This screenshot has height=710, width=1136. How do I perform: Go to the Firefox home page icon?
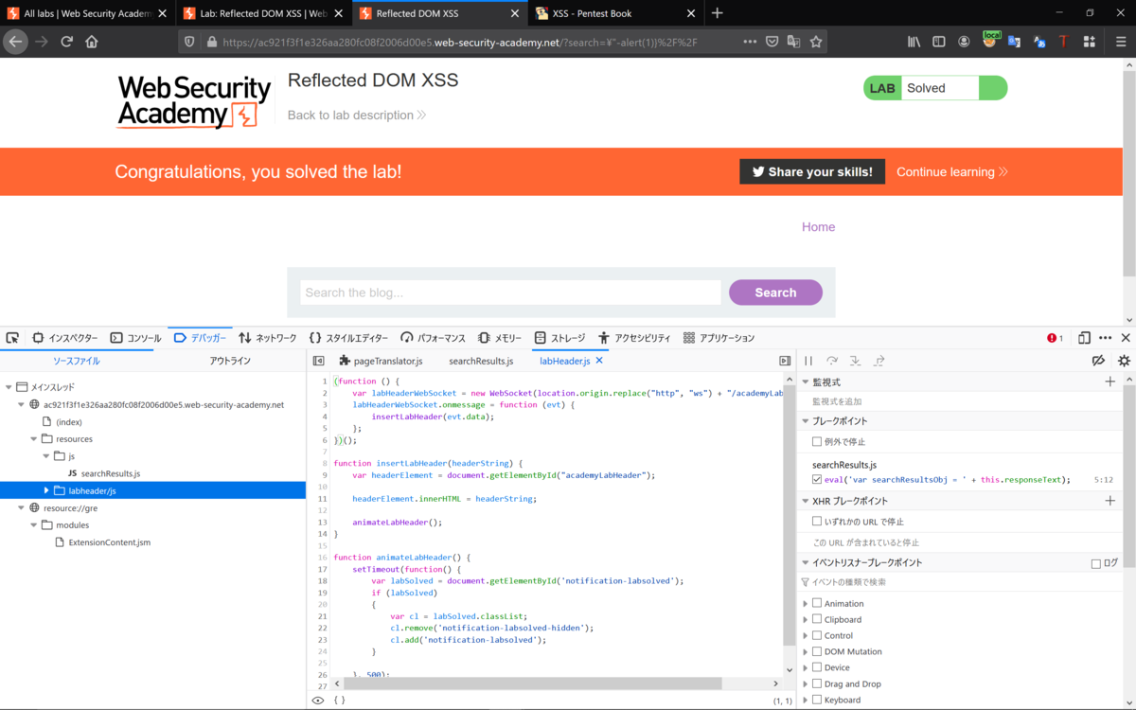point(92,42)
